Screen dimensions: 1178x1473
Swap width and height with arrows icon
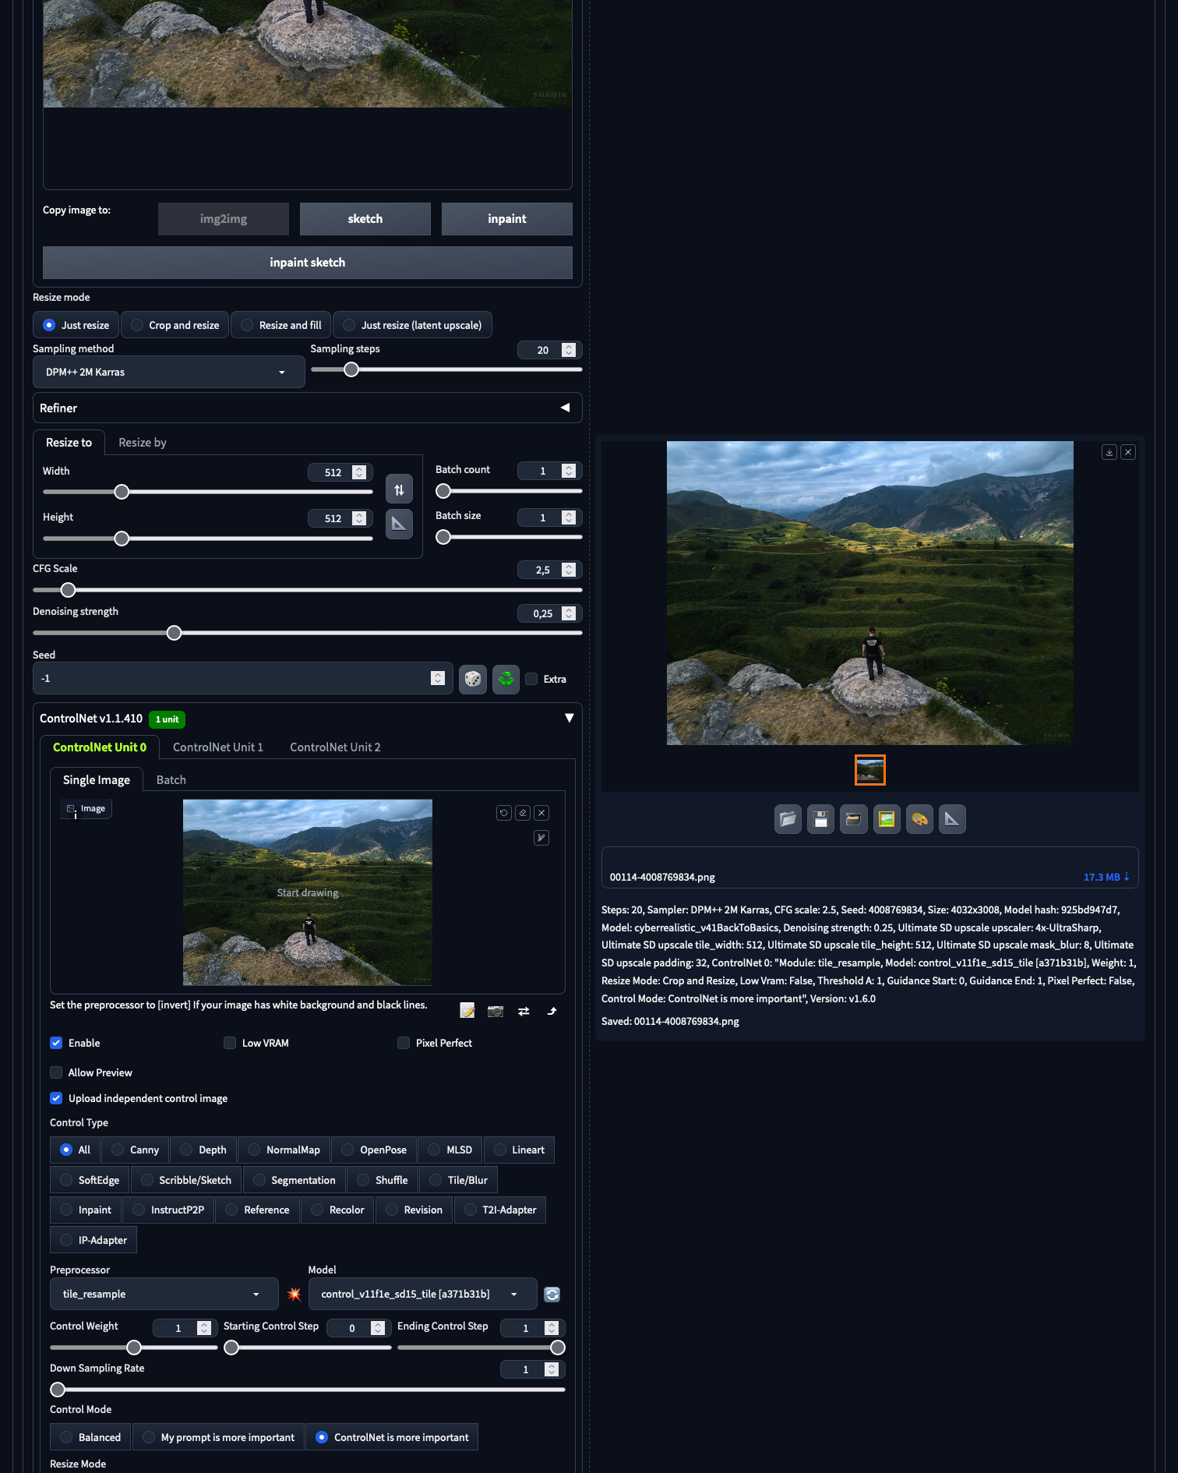399,490
